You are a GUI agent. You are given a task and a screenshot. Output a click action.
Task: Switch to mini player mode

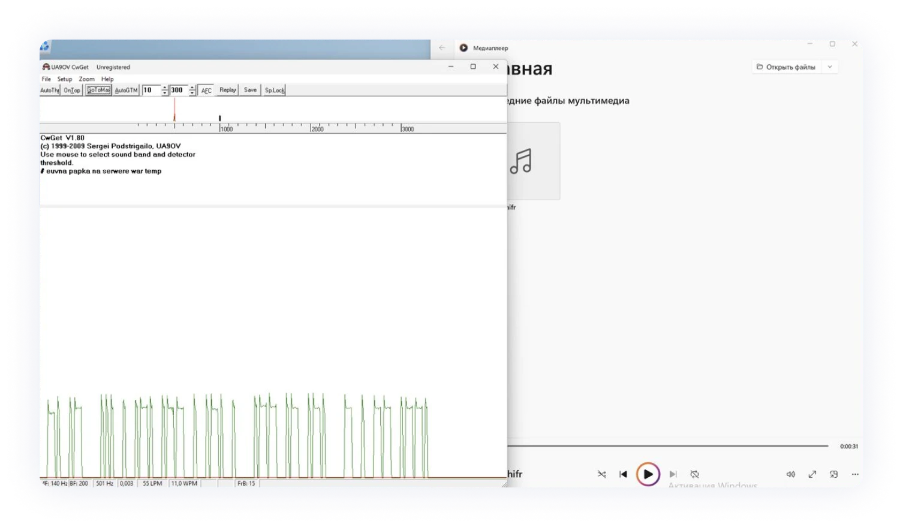(x=833, y=474)
